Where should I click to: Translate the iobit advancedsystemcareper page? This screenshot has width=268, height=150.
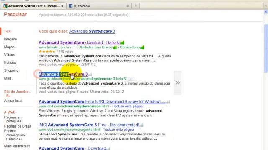[127, 107]
